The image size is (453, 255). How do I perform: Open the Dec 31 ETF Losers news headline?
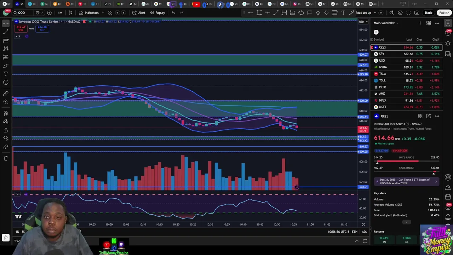pos(406,181)
